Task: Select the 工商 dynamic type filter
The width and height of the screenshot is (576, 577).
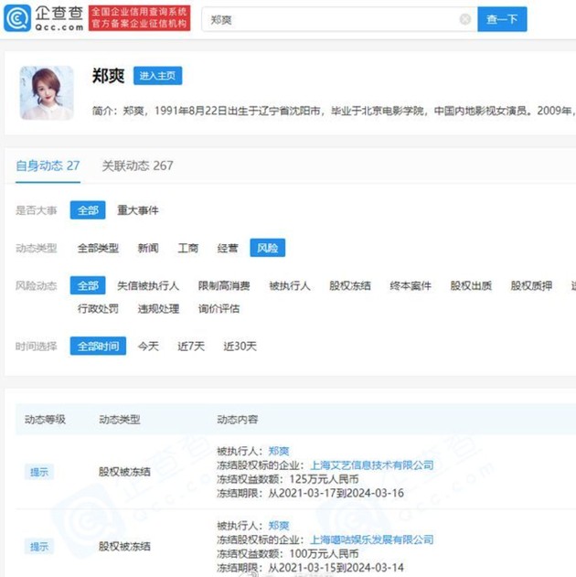Action: point(187,248)
